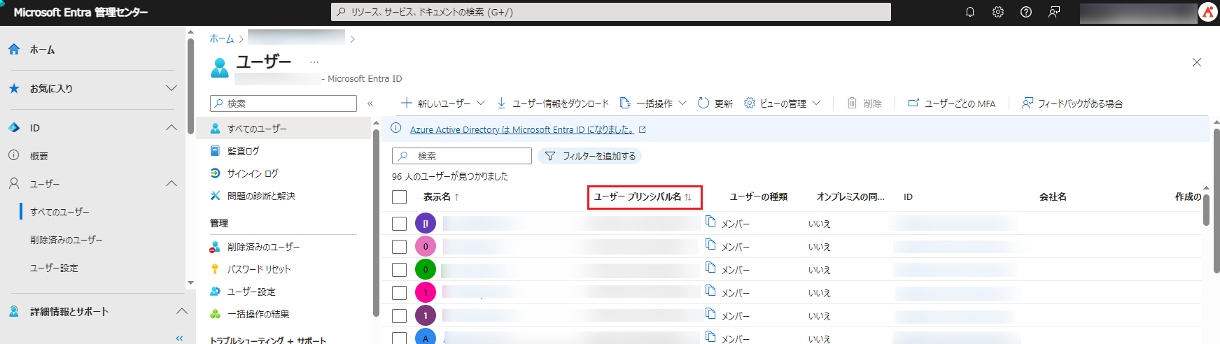The height and width of the screenshot is (344, 1220).
Task: Click the feedback person icon in header
Action: pyautogui.click(x=1054, y=12)
